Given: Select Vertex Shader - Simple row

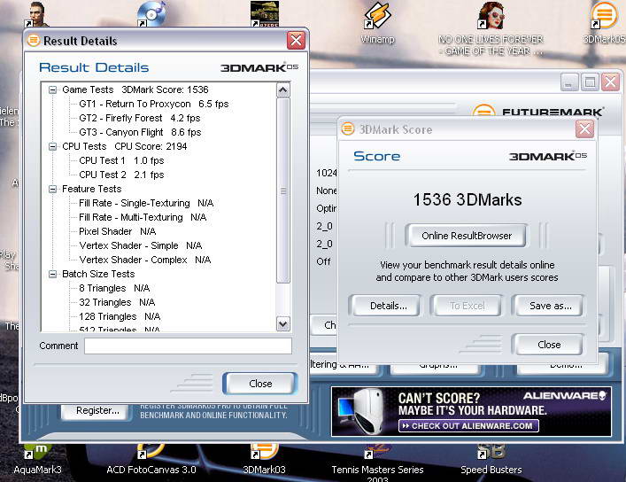Looking at the screenshot, I should [141, 245].
